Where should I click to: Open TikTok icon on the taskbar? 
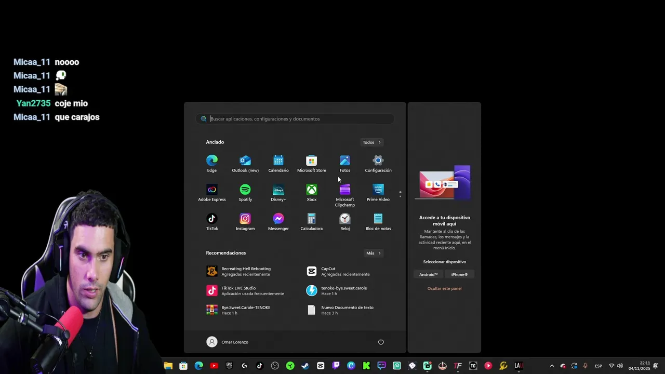260,366
